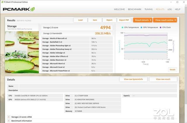The width and height of the screenshot is (187, 123).
Task: Select the RESULTS tab
Action: [x=160, y=9]
